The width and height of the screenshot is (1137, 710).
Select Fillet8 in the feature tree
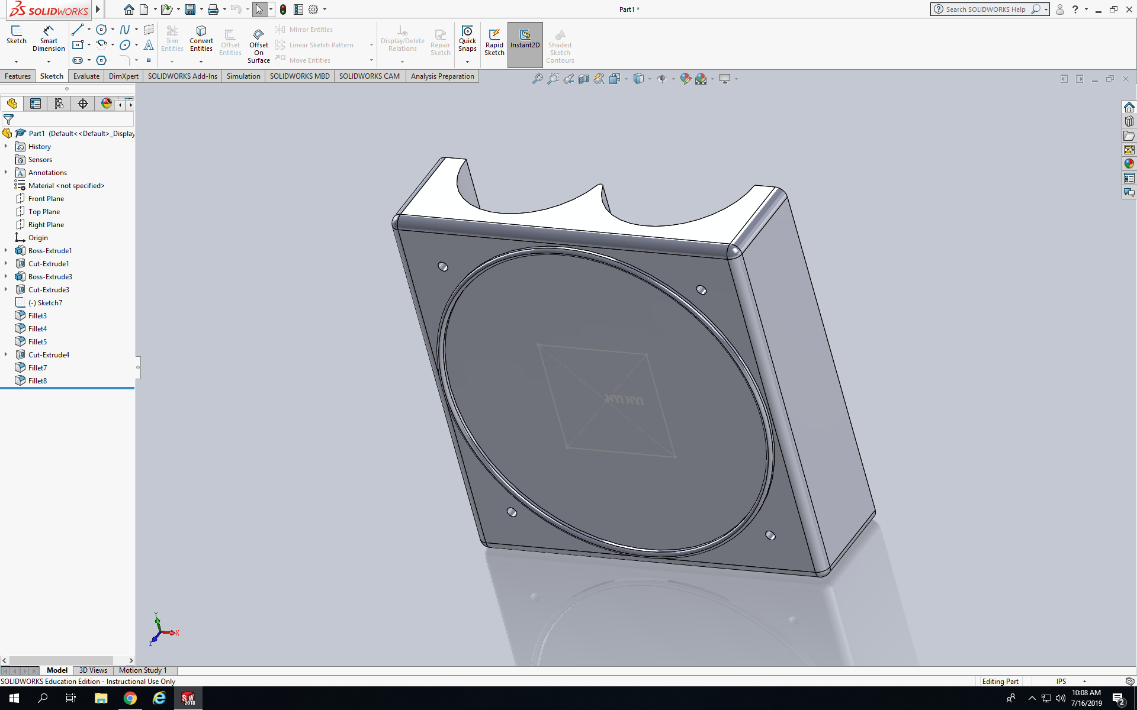37,381
